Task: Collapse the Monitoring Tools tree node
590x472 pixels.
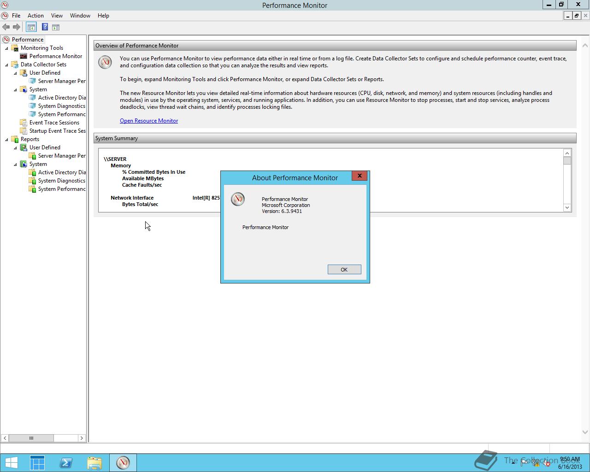Action: 7,48
